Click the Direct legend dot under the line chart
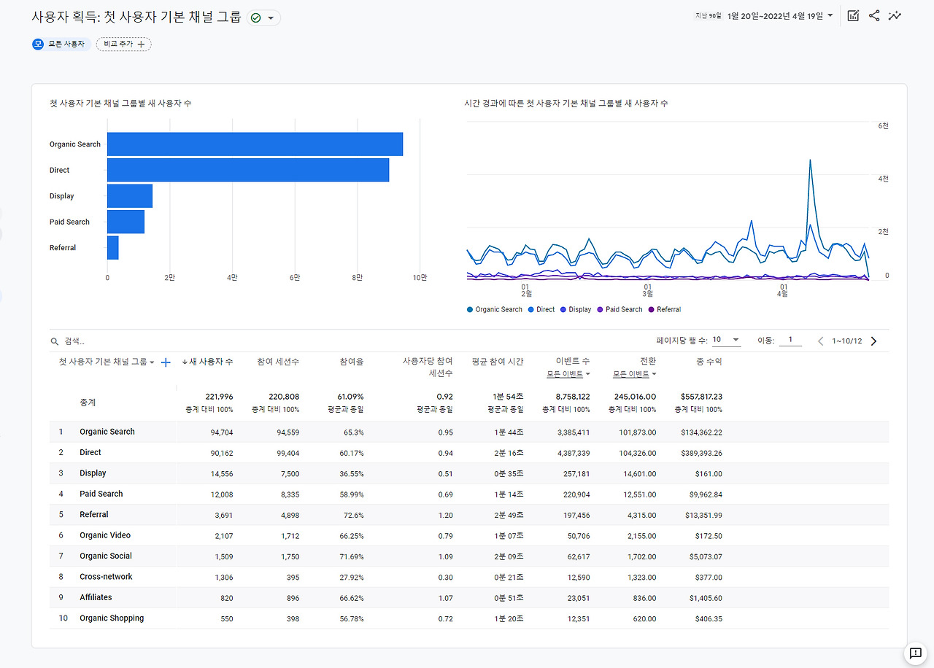Viewport: 934px width, 668px height. (530, 310)
